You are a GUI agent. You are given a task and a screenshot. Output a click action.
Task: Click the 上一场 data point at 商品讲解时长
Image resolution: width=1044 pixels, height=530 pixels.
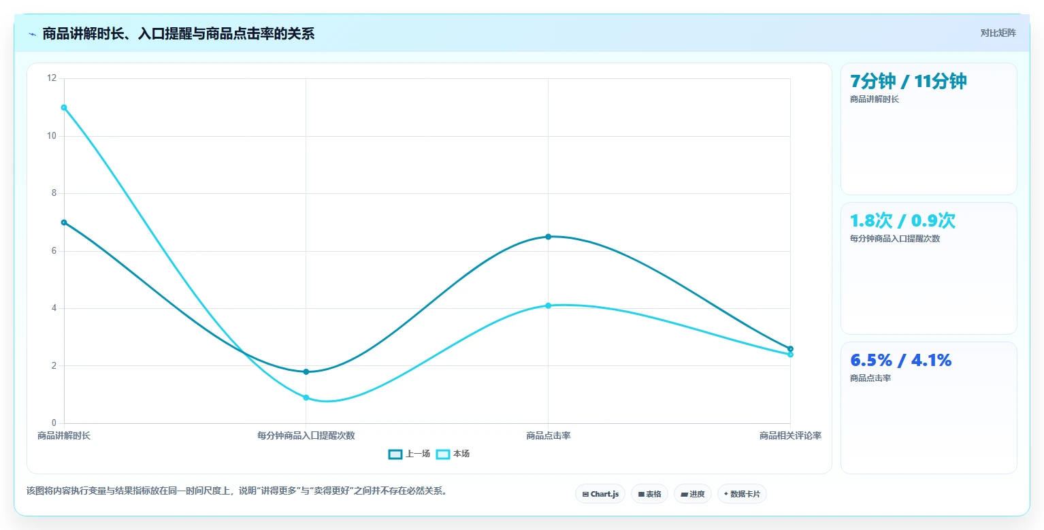pyautogui.click(x=64, y=222)
